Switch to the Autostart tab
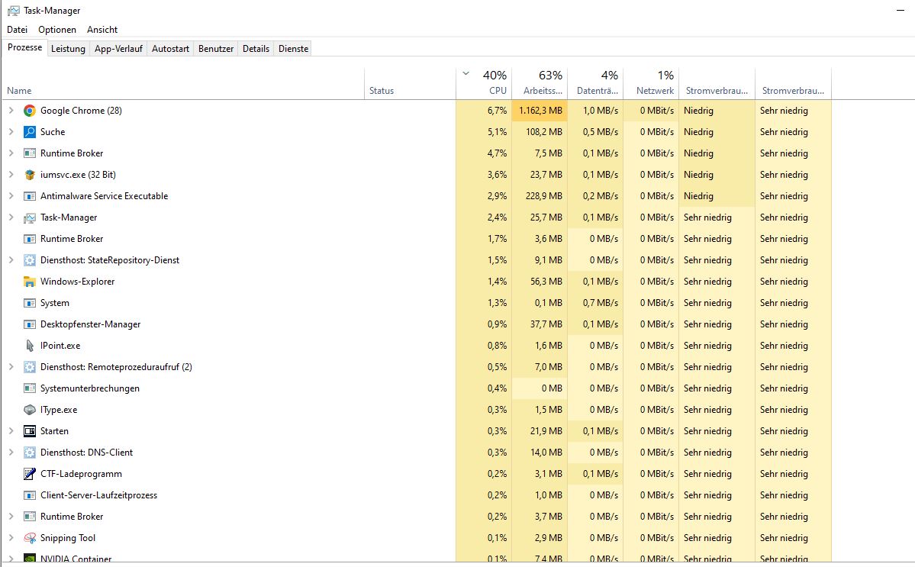The height and width of the screenshot is (567, 915). click(x=170, y=48)
